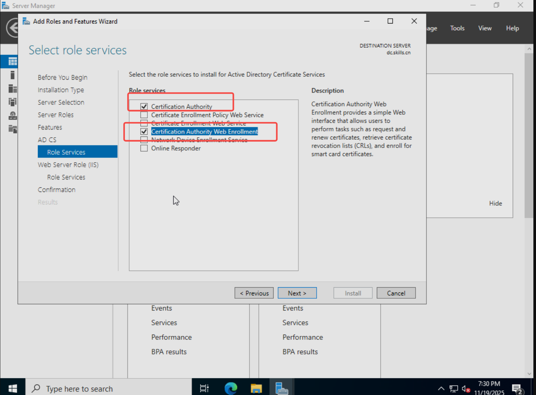
Task: Show hidden system tray icons
Action: 441,388
